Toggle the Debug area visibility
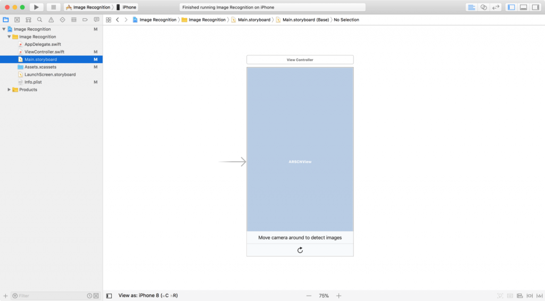This screenshot has height=301, width=545. click(523, 7)
